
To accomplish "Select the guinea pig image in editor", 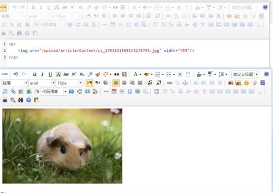I will point(62,146).
